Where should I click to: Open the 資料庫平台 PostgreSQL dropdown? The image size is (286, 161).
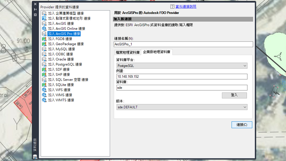[182, 66]
